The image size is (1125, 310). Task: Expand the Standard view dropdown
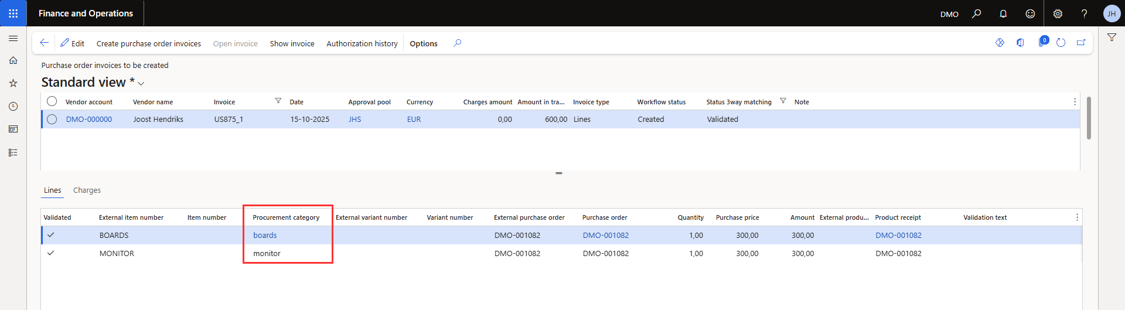click(141, 83)
